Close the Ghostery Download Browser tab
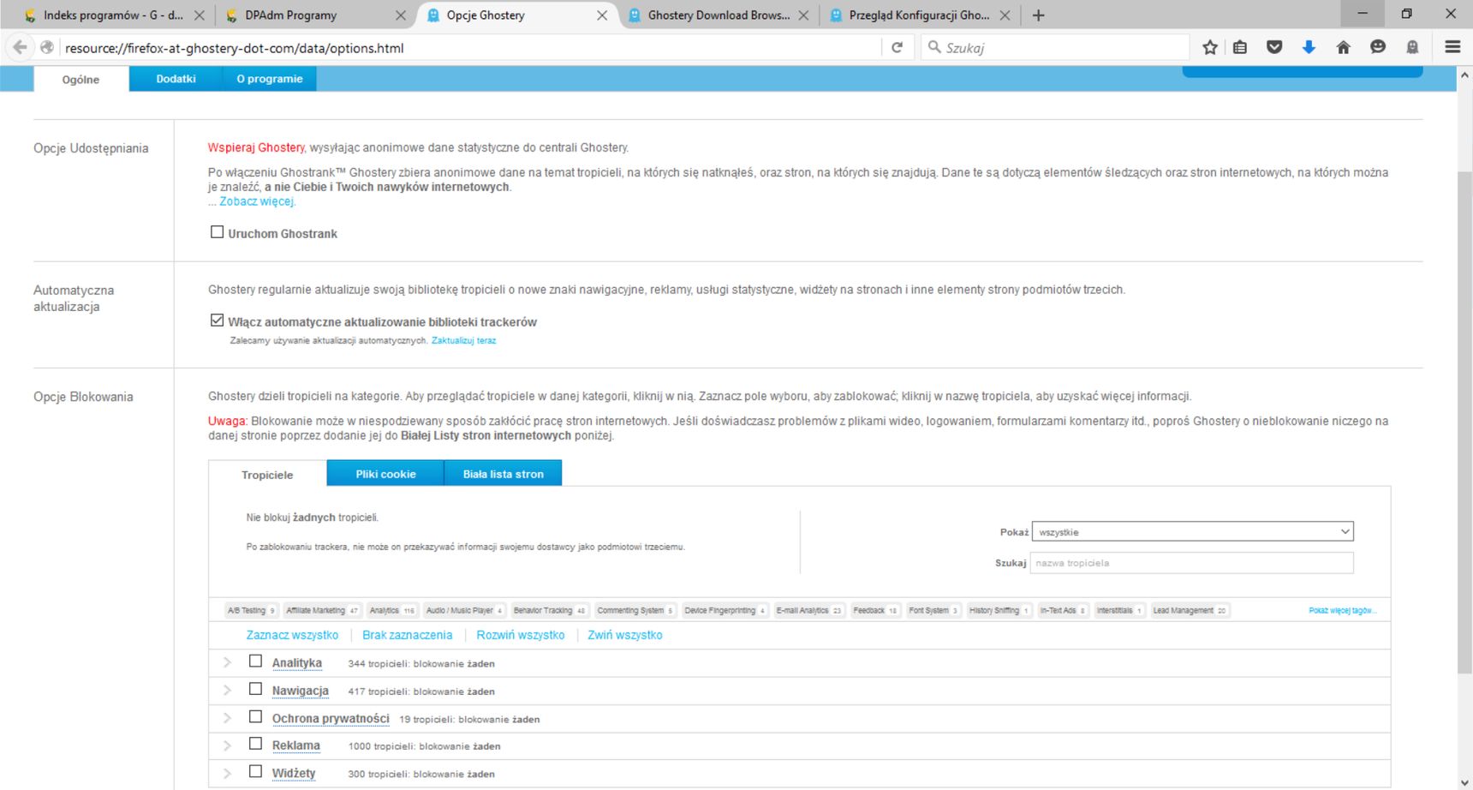 (x=803, y=15)
